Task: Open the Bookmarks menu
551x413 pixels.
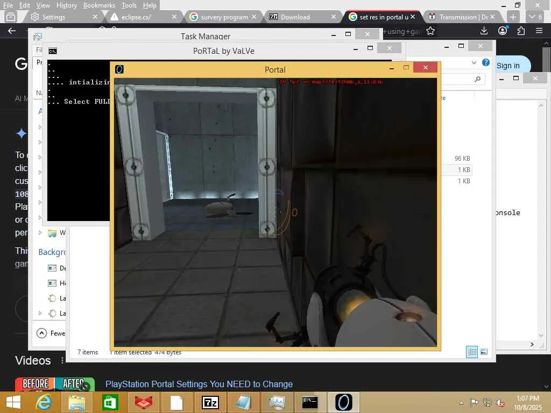Action: (x=99, y=5)
